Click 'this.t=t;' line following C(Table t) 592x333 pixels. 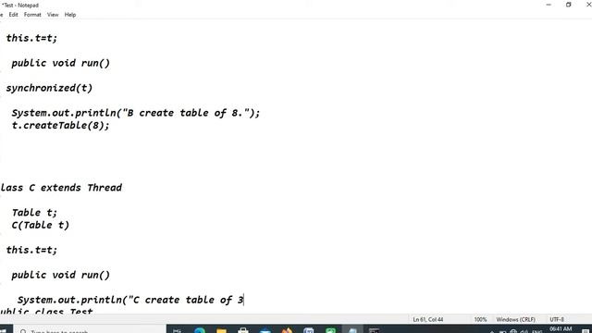click(31, 250)
